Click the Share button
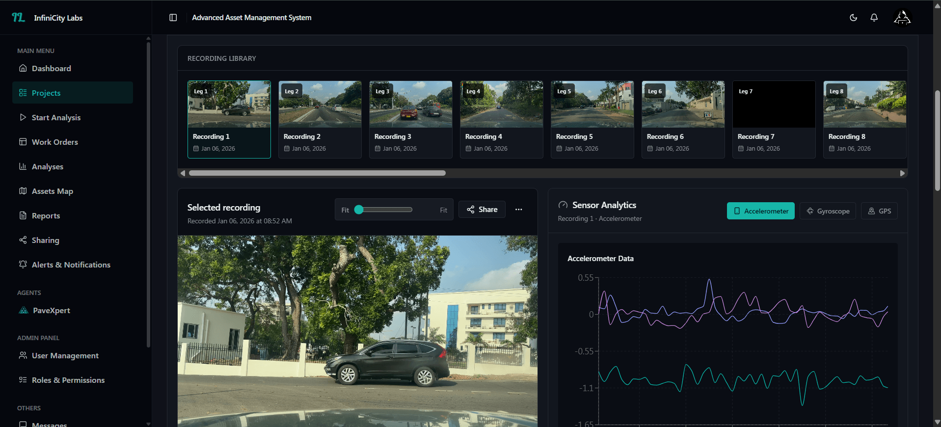 pyautogui.click(x=482, y=210)
